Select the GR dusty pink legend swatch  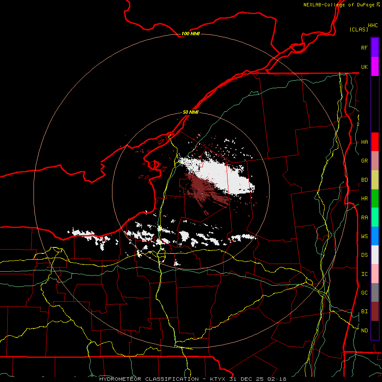click(x=375, y=161)
